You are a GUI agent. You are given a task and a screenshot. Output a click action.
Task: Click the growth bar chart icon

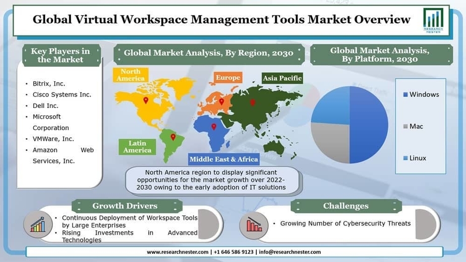(x=38, y=224)
